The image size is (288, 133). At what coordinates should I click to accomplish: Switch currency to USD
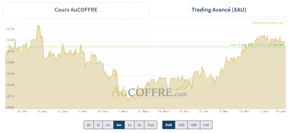181,125
